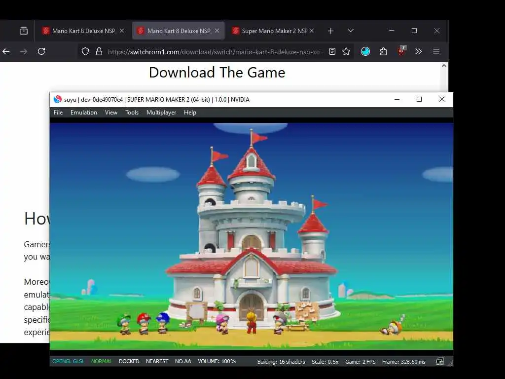Screen dimensions: 505x379
Task: Click the suyu multiplayer status icon
Action: (x=440, y=362)
